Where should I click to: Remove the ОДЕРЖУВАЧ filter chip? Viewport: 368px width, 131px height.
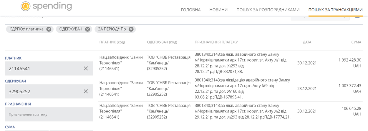(x=87, y=29)
